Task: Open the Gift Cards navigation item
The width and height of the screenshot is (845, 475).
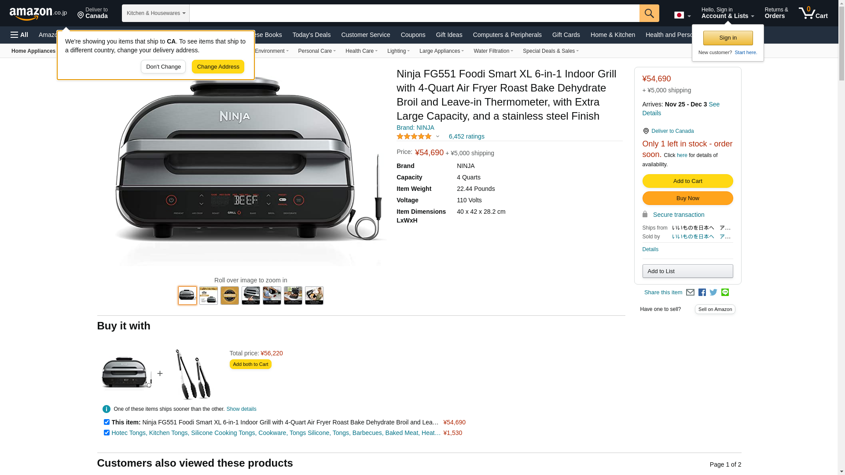Action: (x=566, y=35)
